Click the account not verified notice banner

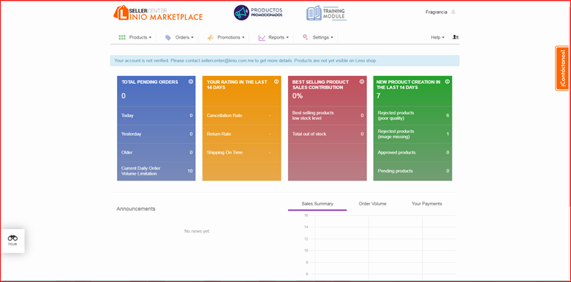285,61
